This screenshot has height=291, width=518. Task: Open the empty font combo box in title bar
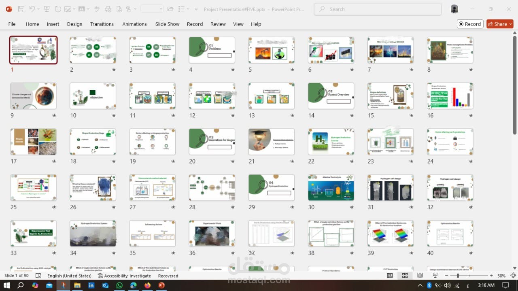(x=152, y=9)
